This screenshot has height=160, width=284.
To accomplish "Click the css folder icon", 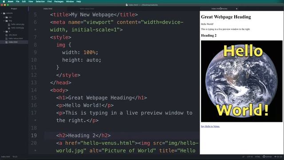I will tap(7, 17).
